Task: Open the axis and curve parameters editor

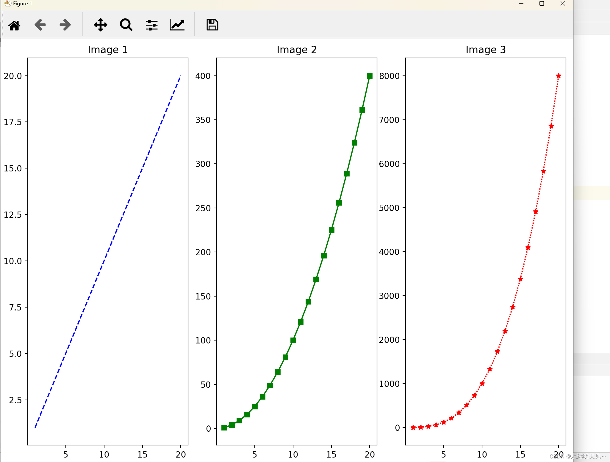Action: point(177,25)
